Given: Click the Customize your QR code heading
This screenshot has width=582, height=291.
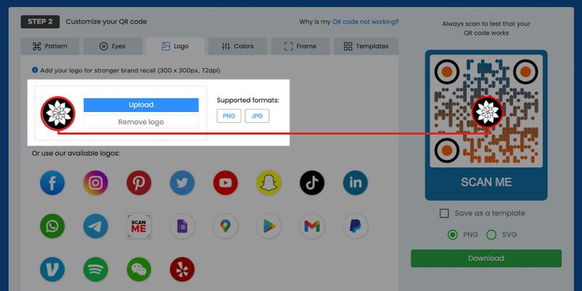Looking at the screenshot, I should 106,22.
